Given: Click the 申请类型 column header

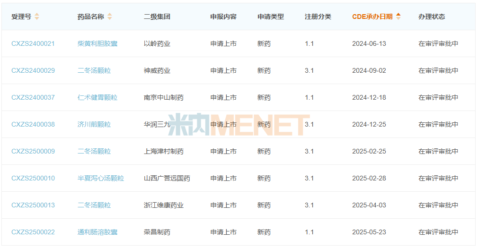Looking at the screenshot, I should pyautogui.click(x=271, y=17).
